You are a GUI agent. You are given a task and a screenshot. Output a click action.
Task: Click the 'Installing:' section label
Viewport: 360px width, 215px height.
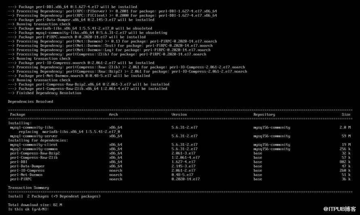20,123
